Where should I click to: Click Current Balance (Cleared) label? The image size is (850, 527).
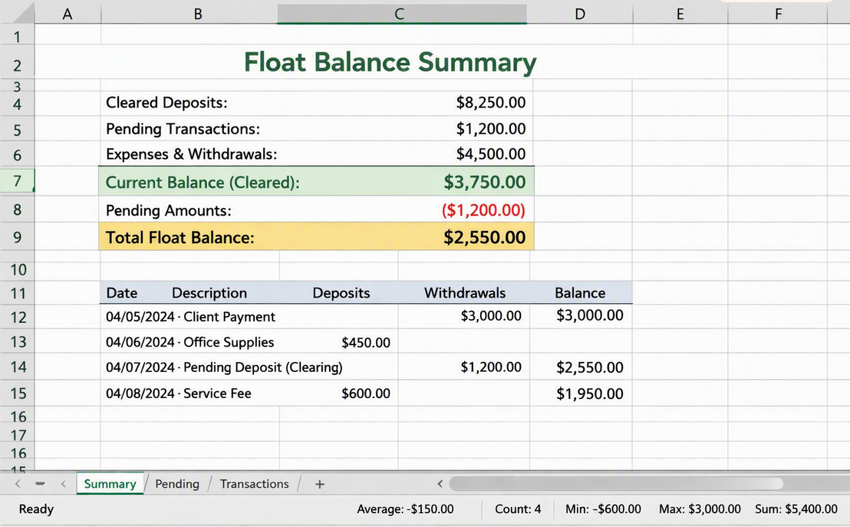point(203,182)
